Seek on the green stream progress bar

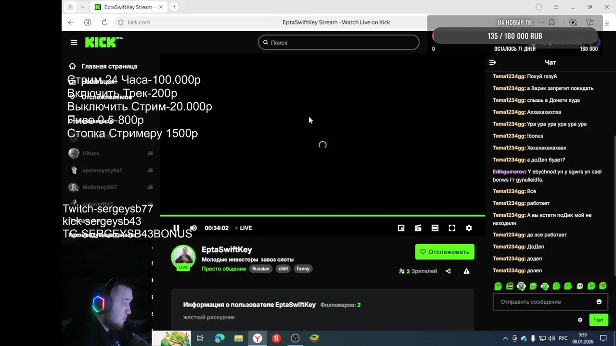[x=322, y=216]
